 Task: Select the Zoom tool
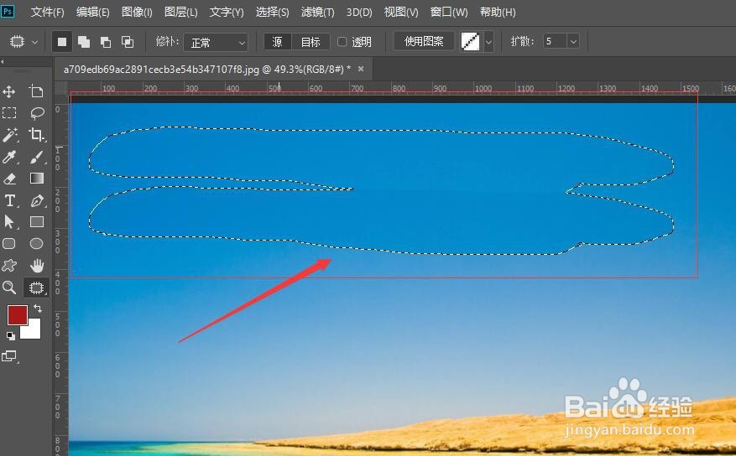point(9,288)
